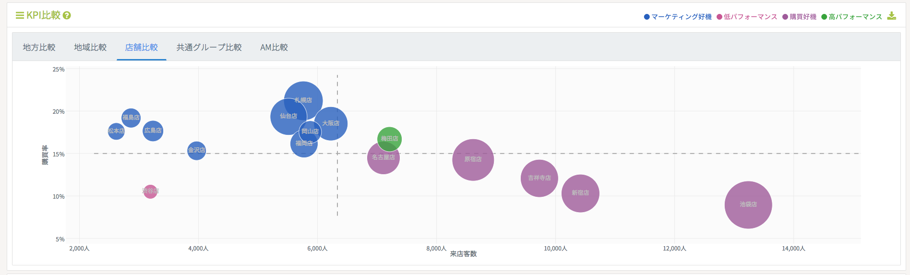The height and width of the screenshot is (275, 910).
Task: Click the help question mark icon
Action: click(x=67, y=15)
